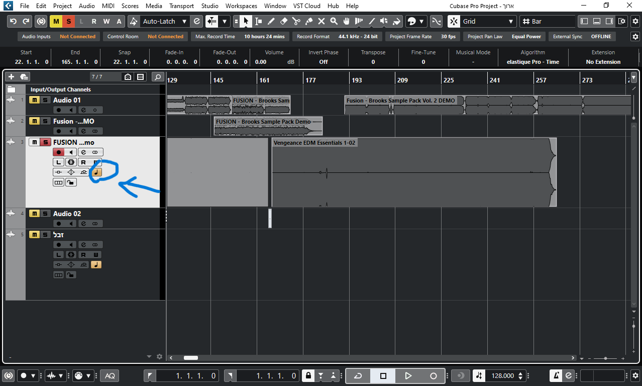Viewport: 642px width, 386px height.
Task: Open the Workspaces menu
Action: point(241,6)
